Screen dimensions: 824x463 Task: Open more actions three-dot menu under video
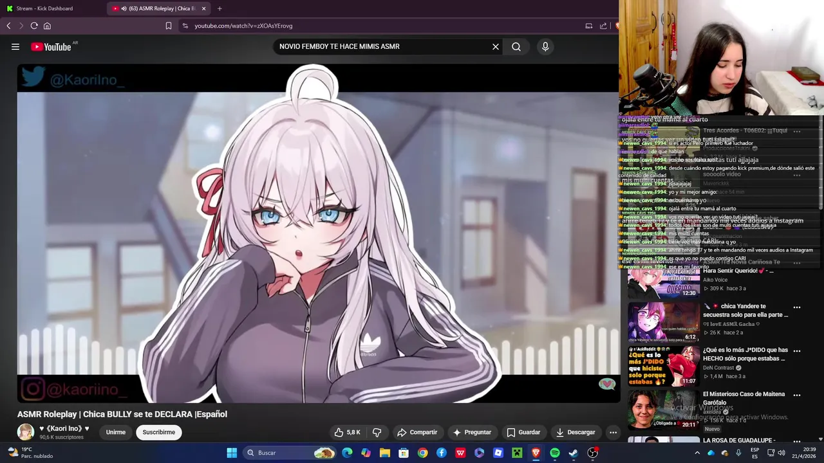click(613, 432)
